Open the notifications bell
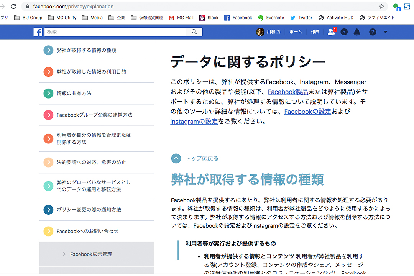Viewport: 414px width, 276px height. coord(357,32)
